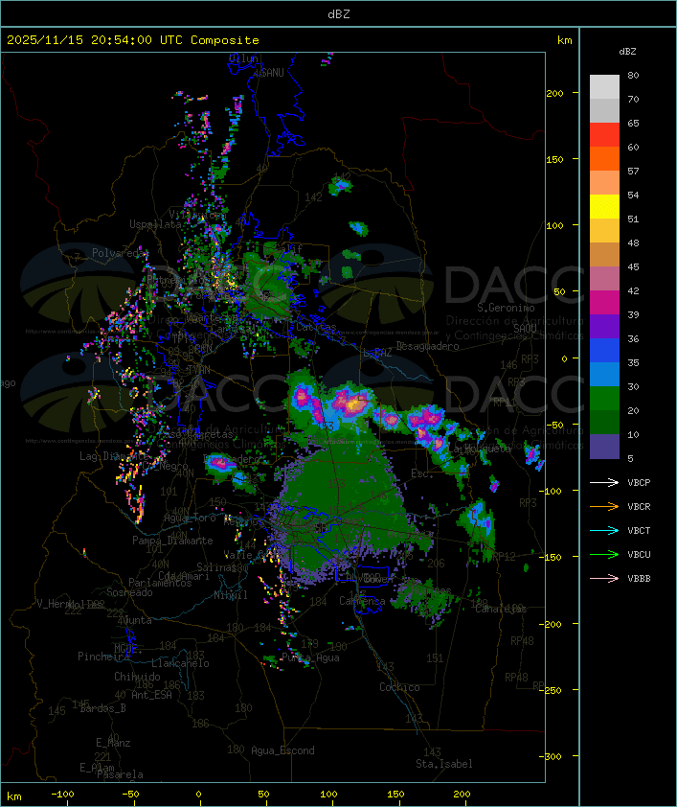Click the cyan VBCT arrow icon
677x807 pixels.
point(604,530)
